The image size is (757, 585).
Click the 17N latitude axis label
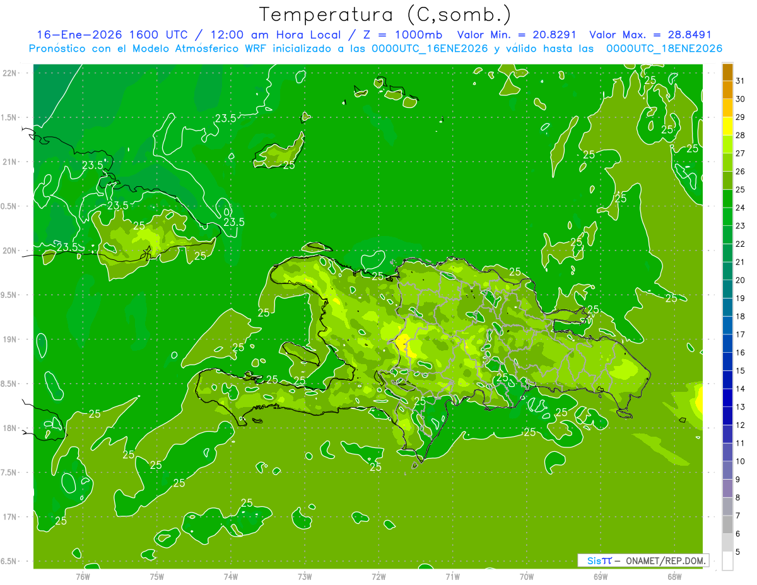(x=11, y=517)
